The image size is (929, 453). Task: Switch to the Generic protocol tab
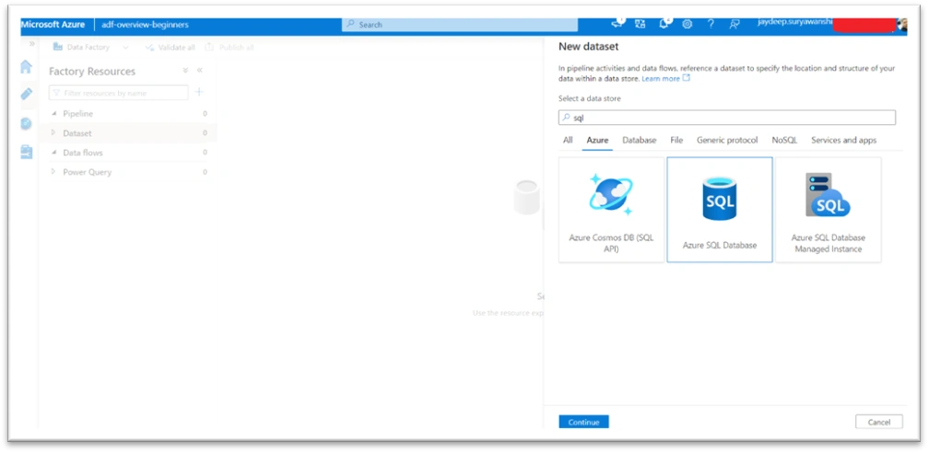727,140
